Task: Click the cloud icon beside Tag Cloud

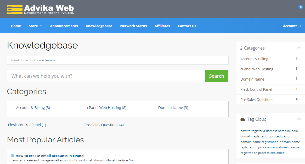Action: pos(242,119)
